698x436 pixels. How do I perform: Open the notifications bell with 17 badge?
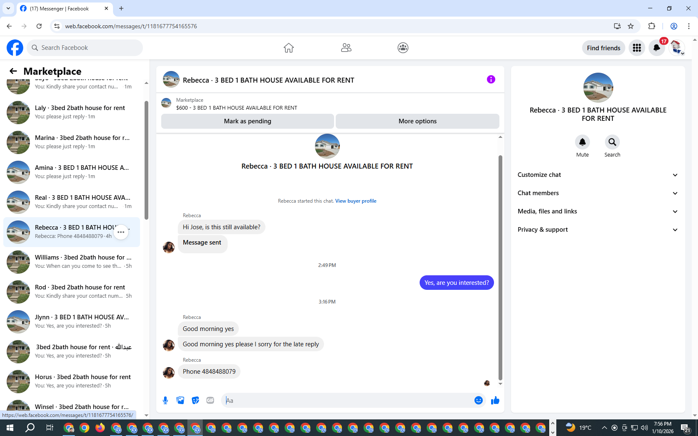pyautogui.click(x=657, y=48)
